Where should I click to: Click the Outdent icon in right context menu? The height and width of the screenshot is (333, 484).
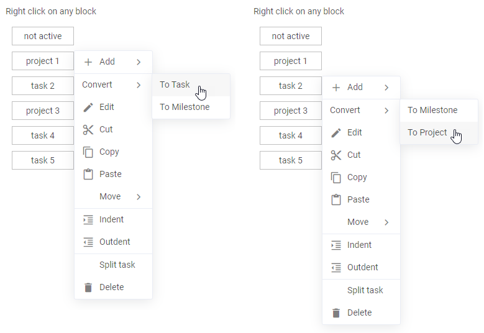(336, 267)
